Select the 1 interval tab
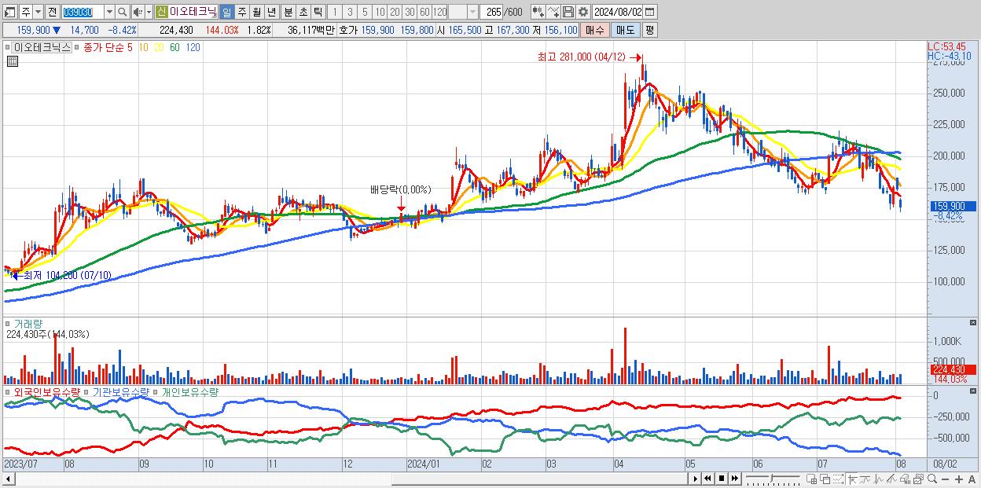 pyautogui.click(x=334, y=12)
